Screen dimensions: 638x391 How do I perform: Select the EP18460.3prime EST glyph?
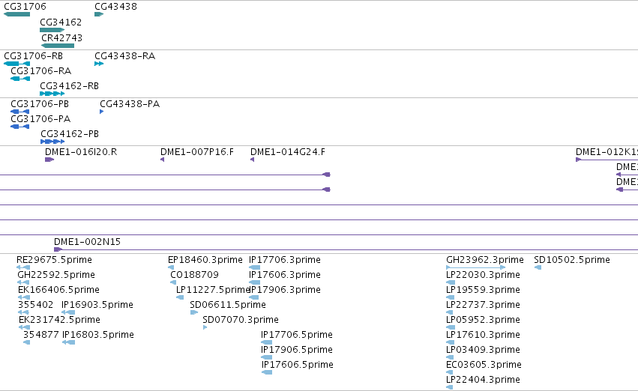(x=171, y=267)
